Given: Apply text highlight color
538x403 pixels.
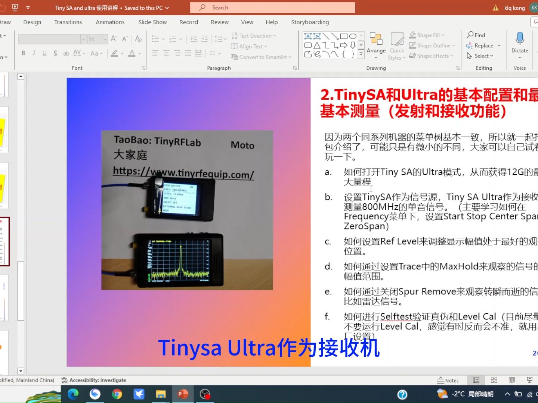Looking at the screenshot, I should [115, 53].
